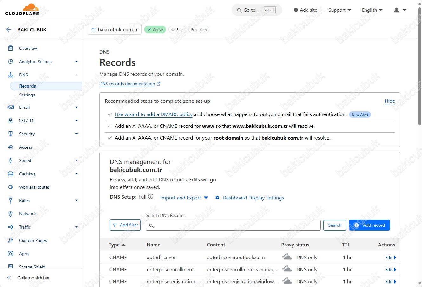Expand the Caching section arrow

pos(76,174)
